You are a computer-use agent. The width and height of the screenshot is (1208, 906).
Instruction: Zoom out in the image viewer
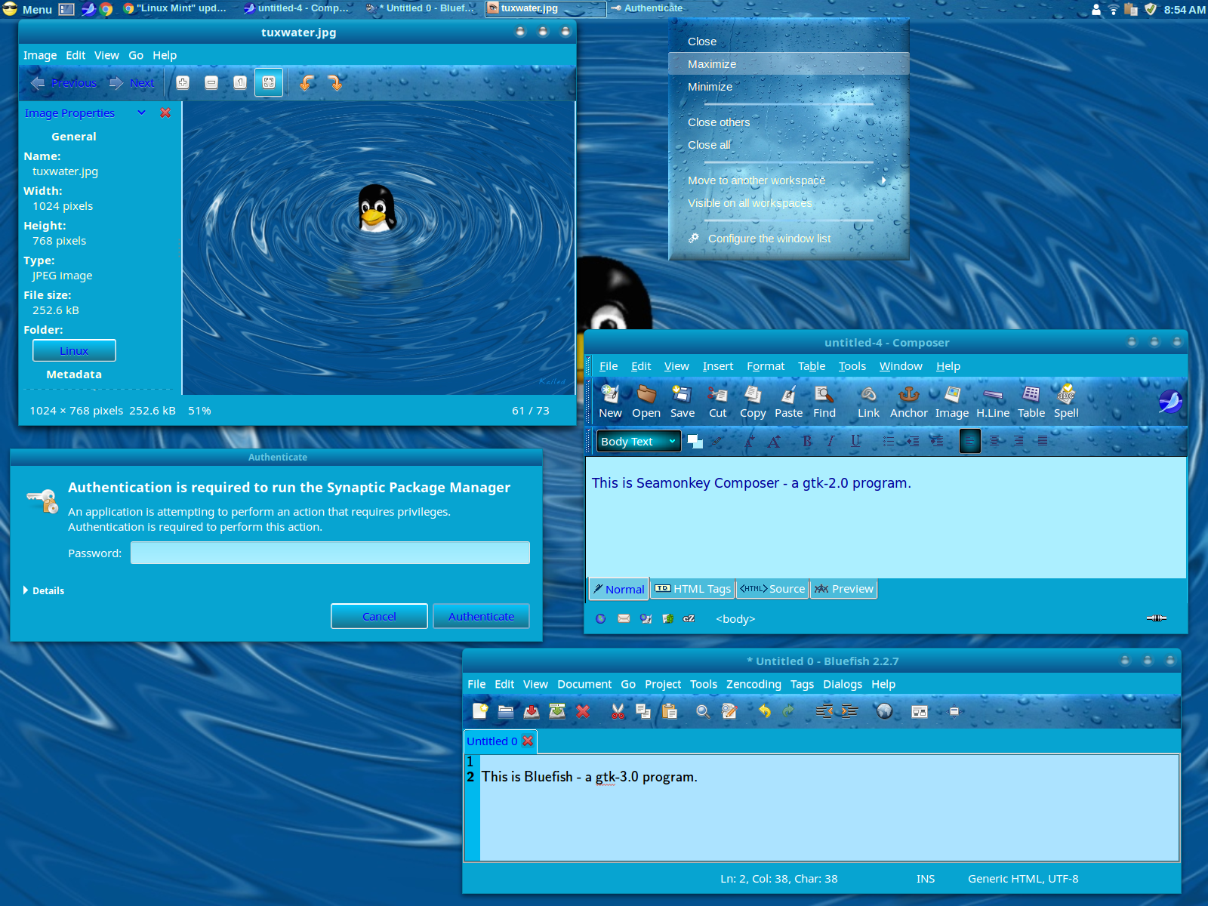coord(211,83)
